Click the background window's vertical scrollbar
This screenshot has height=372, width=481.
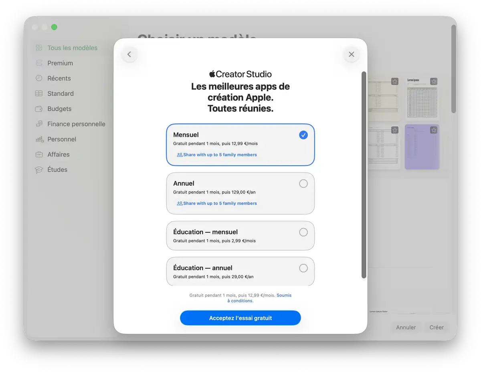453,69
